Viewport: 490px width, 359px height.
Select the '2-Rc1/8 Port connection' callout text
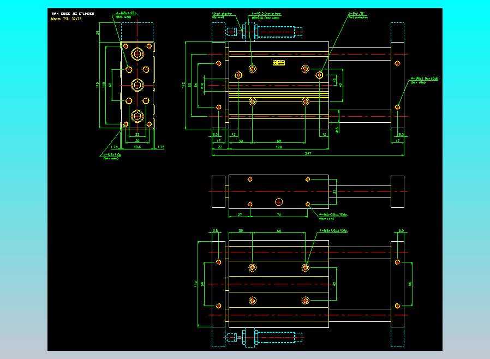356,15
